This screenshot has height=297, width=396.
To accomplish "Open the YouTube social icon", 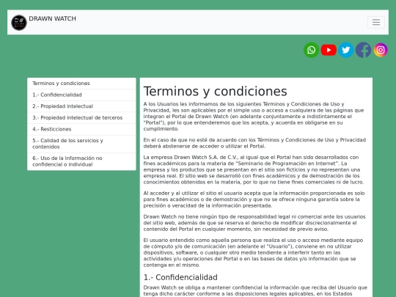I will [329, 50].
